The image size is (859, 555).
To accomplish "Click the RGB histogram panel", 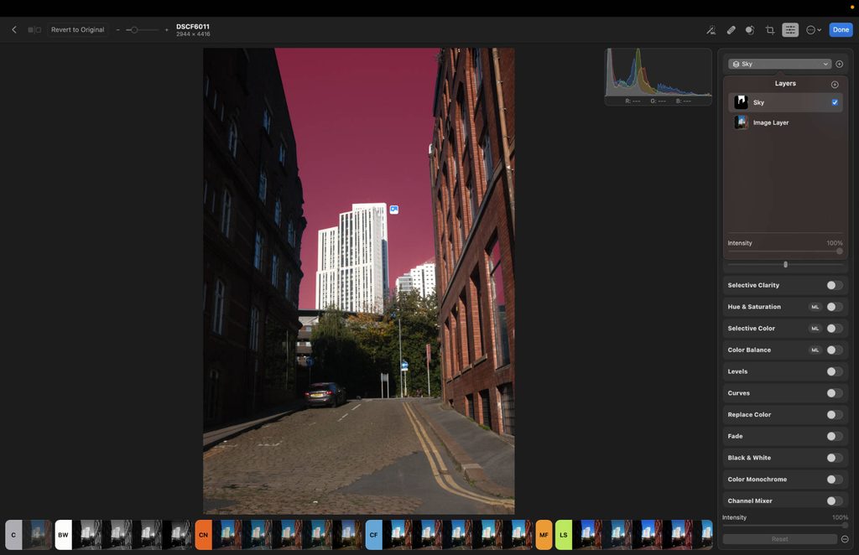I will [x=658, y=76].
